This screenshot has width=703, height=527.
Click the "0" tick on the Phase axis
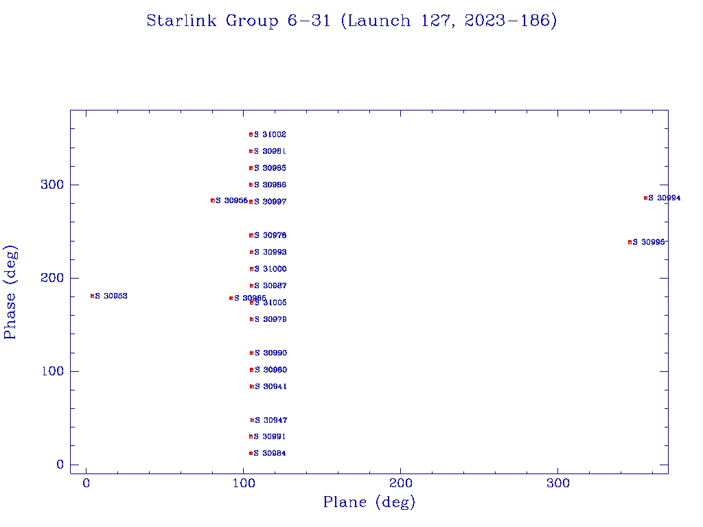(60, 465)
